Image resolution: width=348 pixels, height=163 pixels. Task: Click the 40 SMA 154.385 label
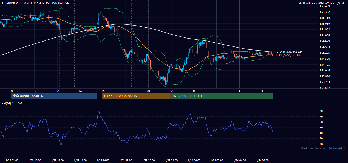(288, 55)
